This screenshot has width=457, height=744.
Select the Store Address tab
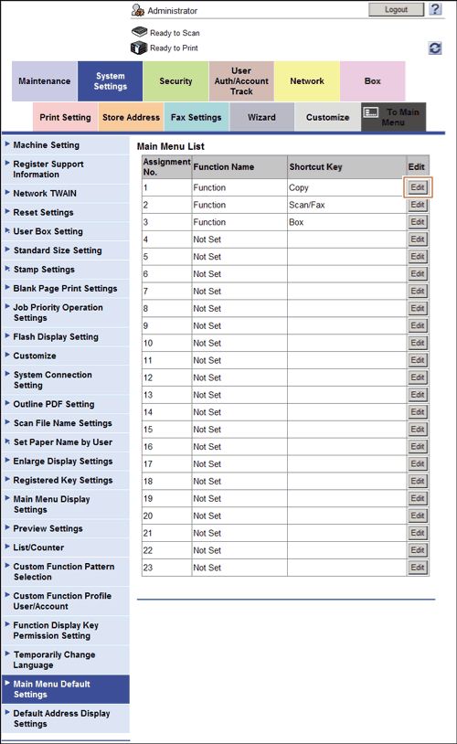coord(131,117)
